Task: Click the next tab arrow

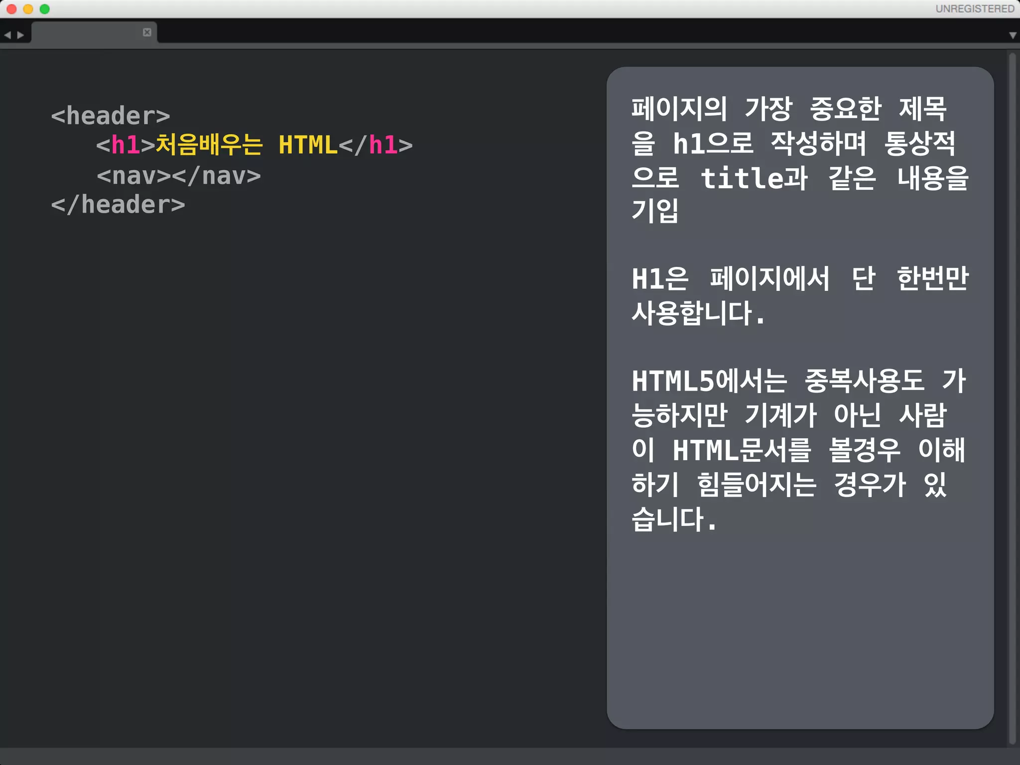Action: pyautogui.click(x=20, y=35)
